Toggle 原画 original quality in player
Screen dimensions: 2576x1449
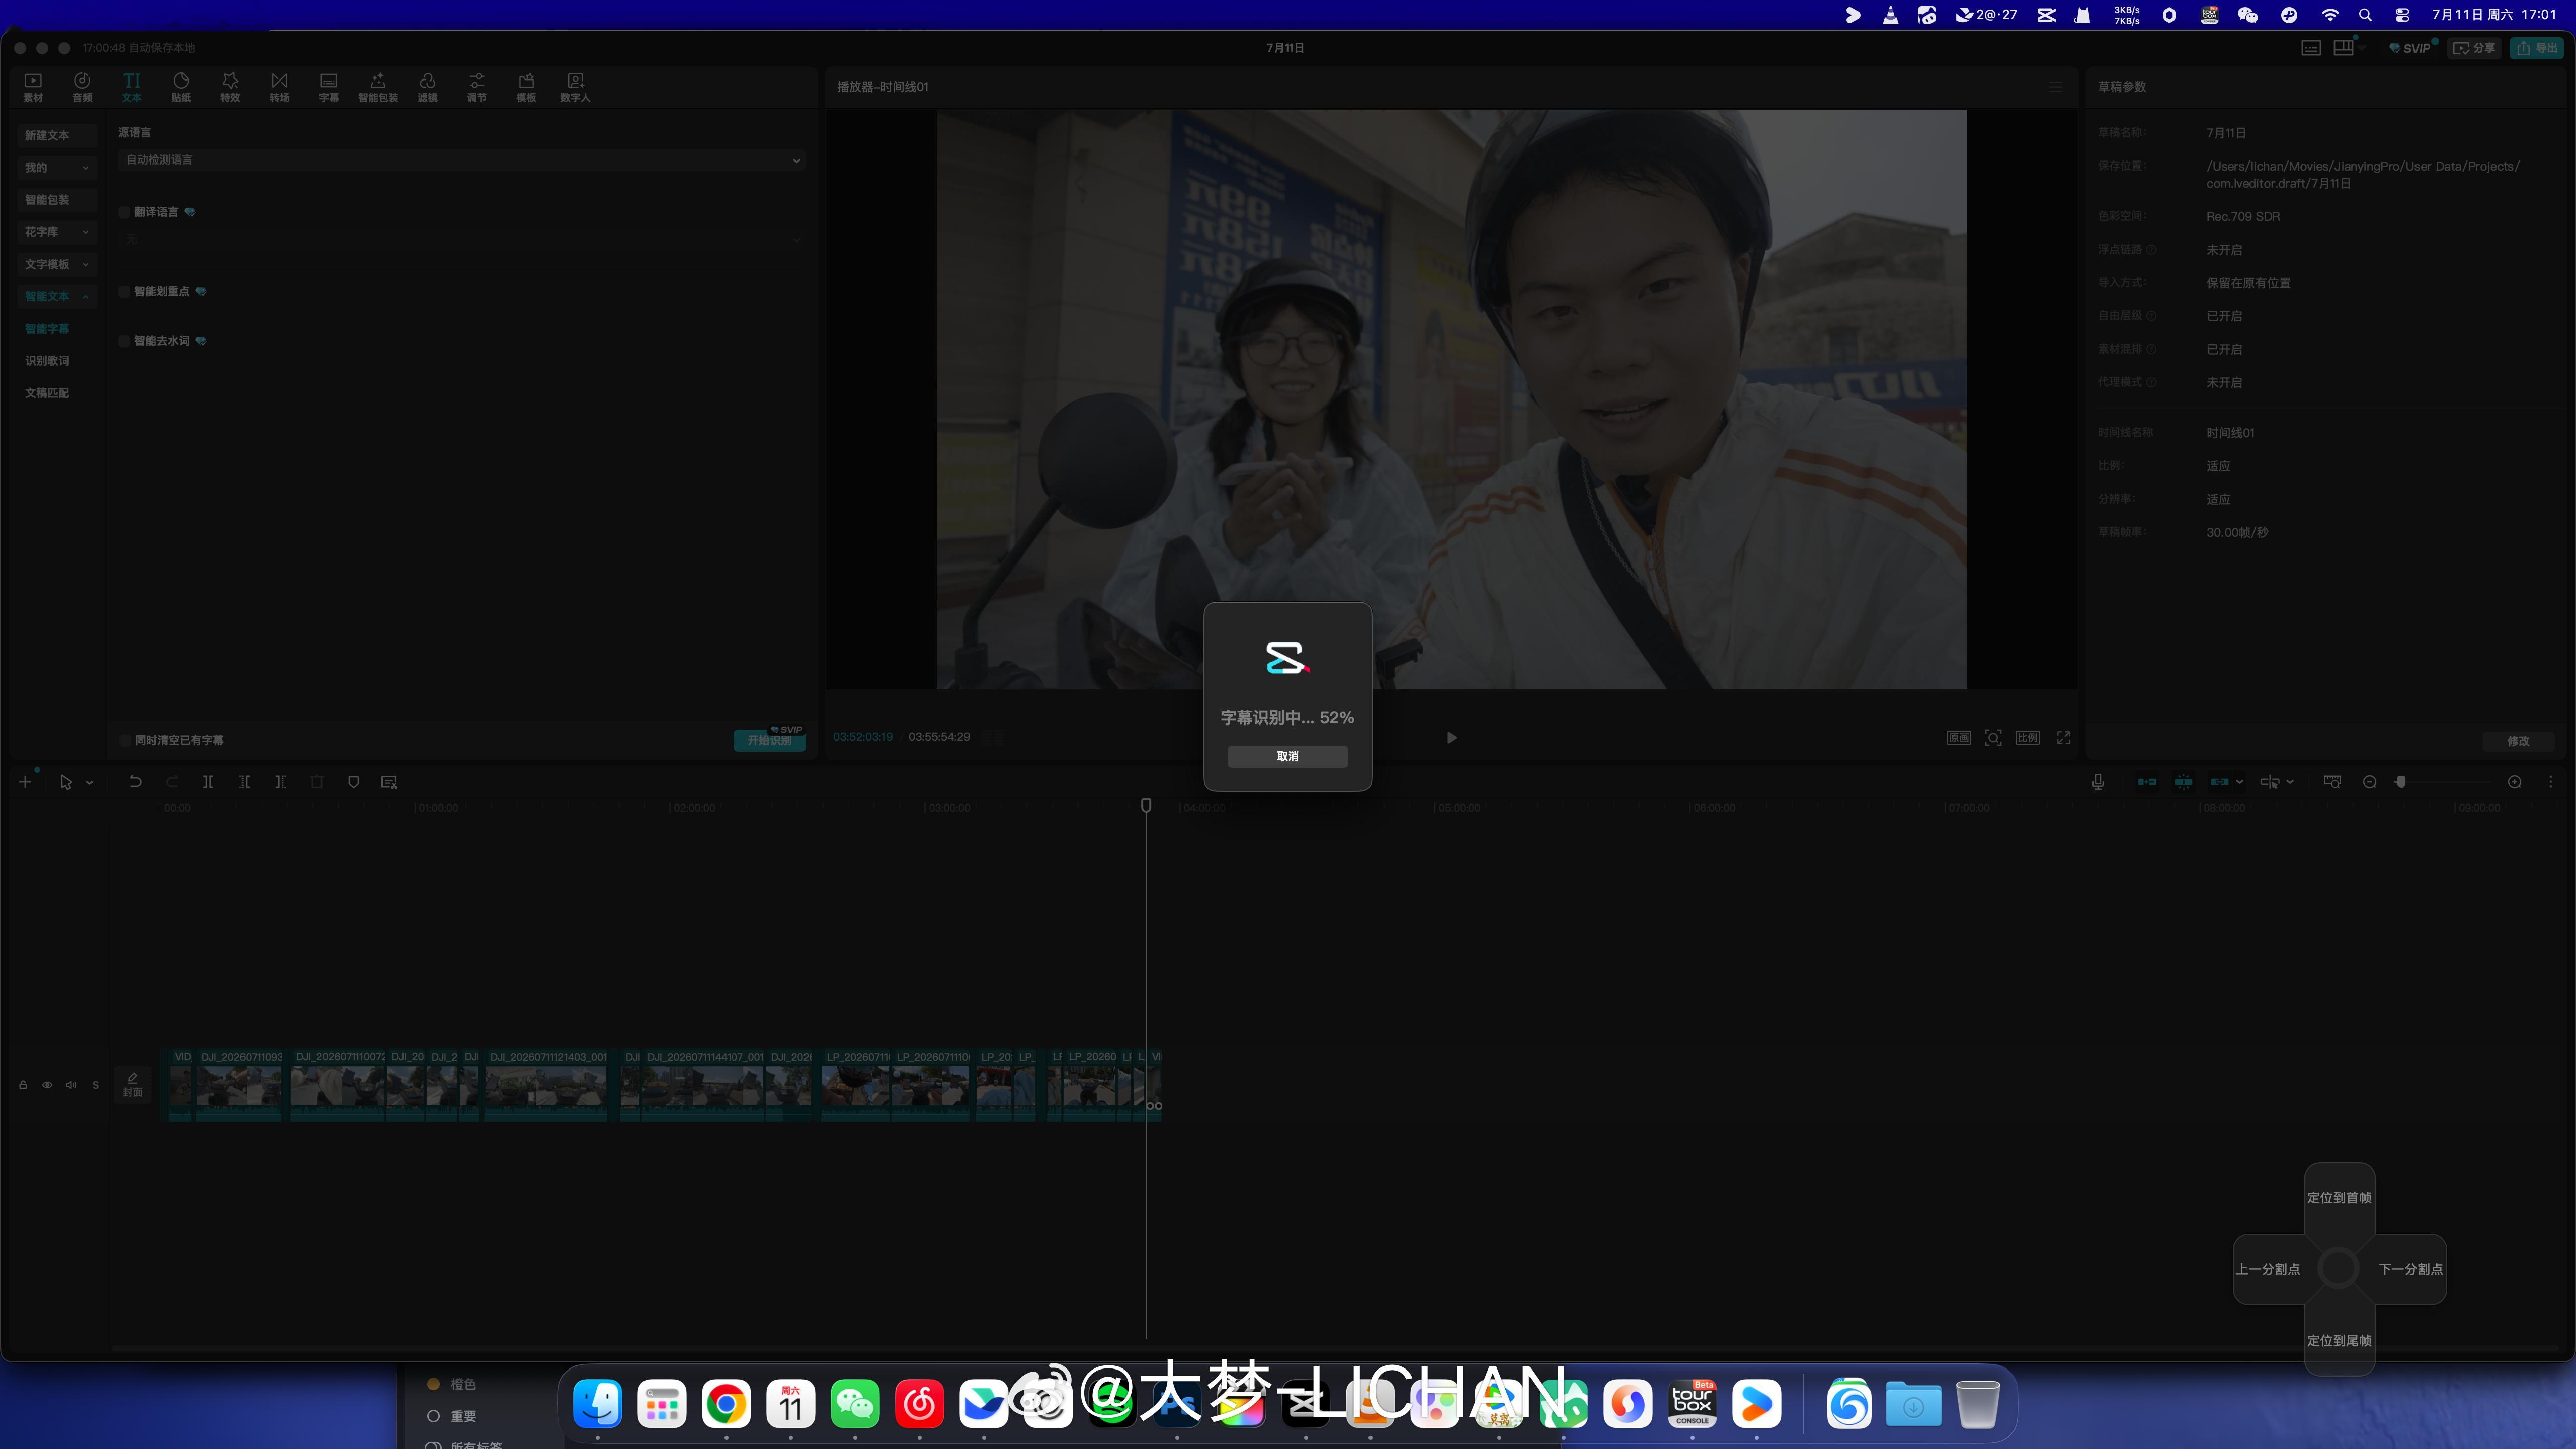(x=1958, y=737)
